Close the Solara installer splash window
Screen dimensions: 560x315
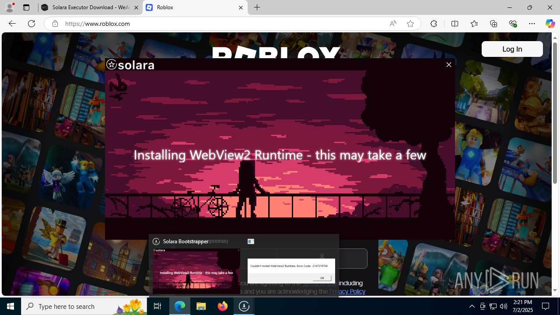pos(448,65)
